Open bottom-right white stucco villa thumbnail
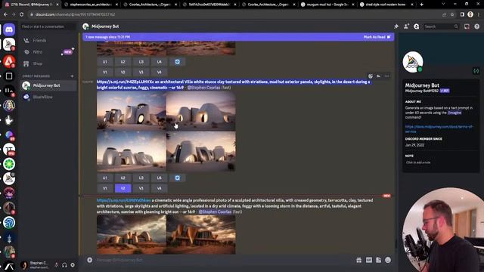This screenshot has width=484, height=272. [201, 151]
